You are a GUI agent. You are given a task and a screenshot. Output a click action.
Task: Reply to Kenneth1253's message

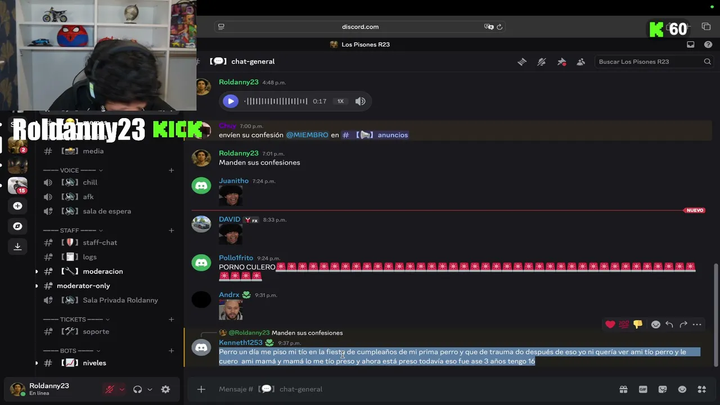click(x=669, y=324)
